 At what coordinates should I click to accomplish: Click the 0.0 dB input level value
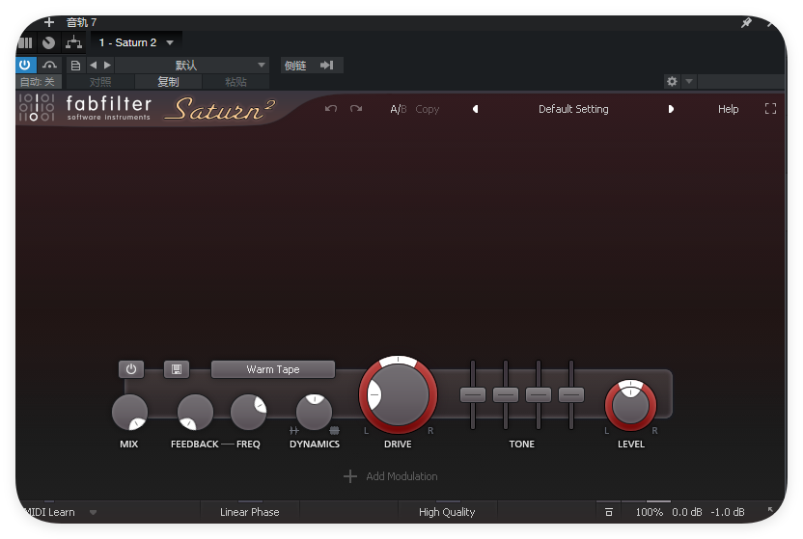coord(687,512)
